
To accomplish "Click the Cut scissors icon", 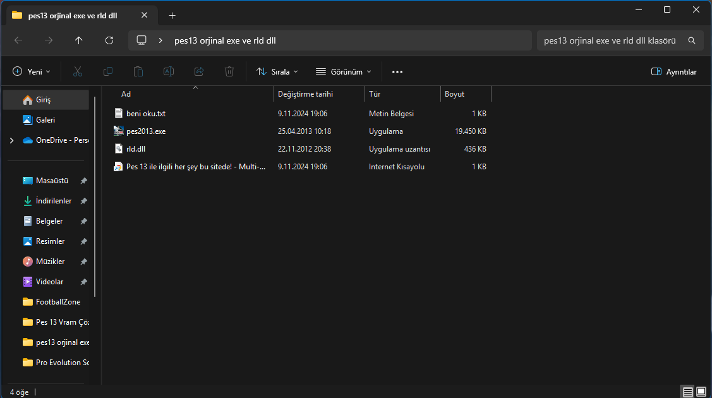I will point(78,72).
